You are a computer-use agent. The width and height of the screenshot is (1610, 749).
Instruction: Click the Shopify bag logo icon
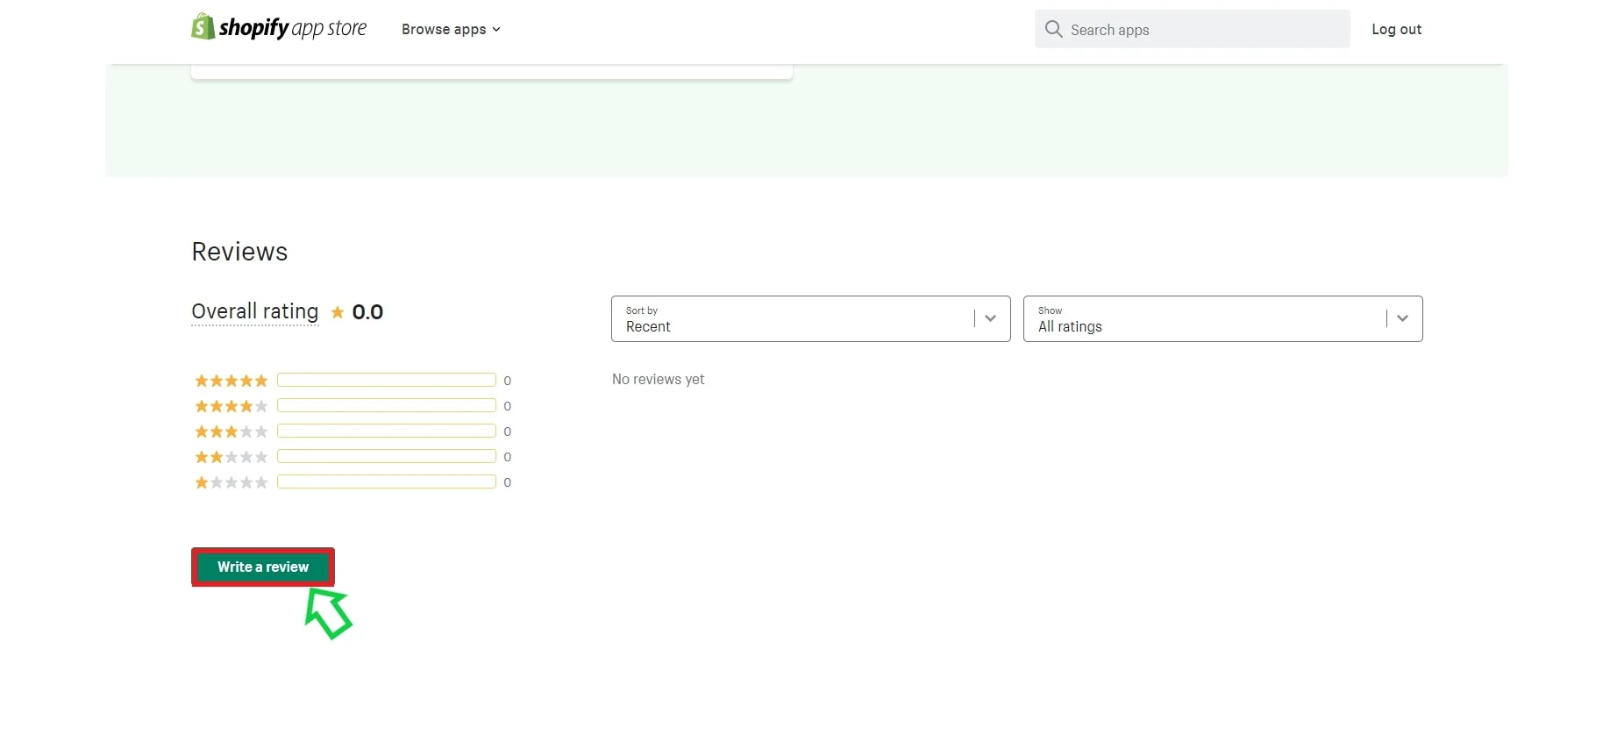point(203,27)
